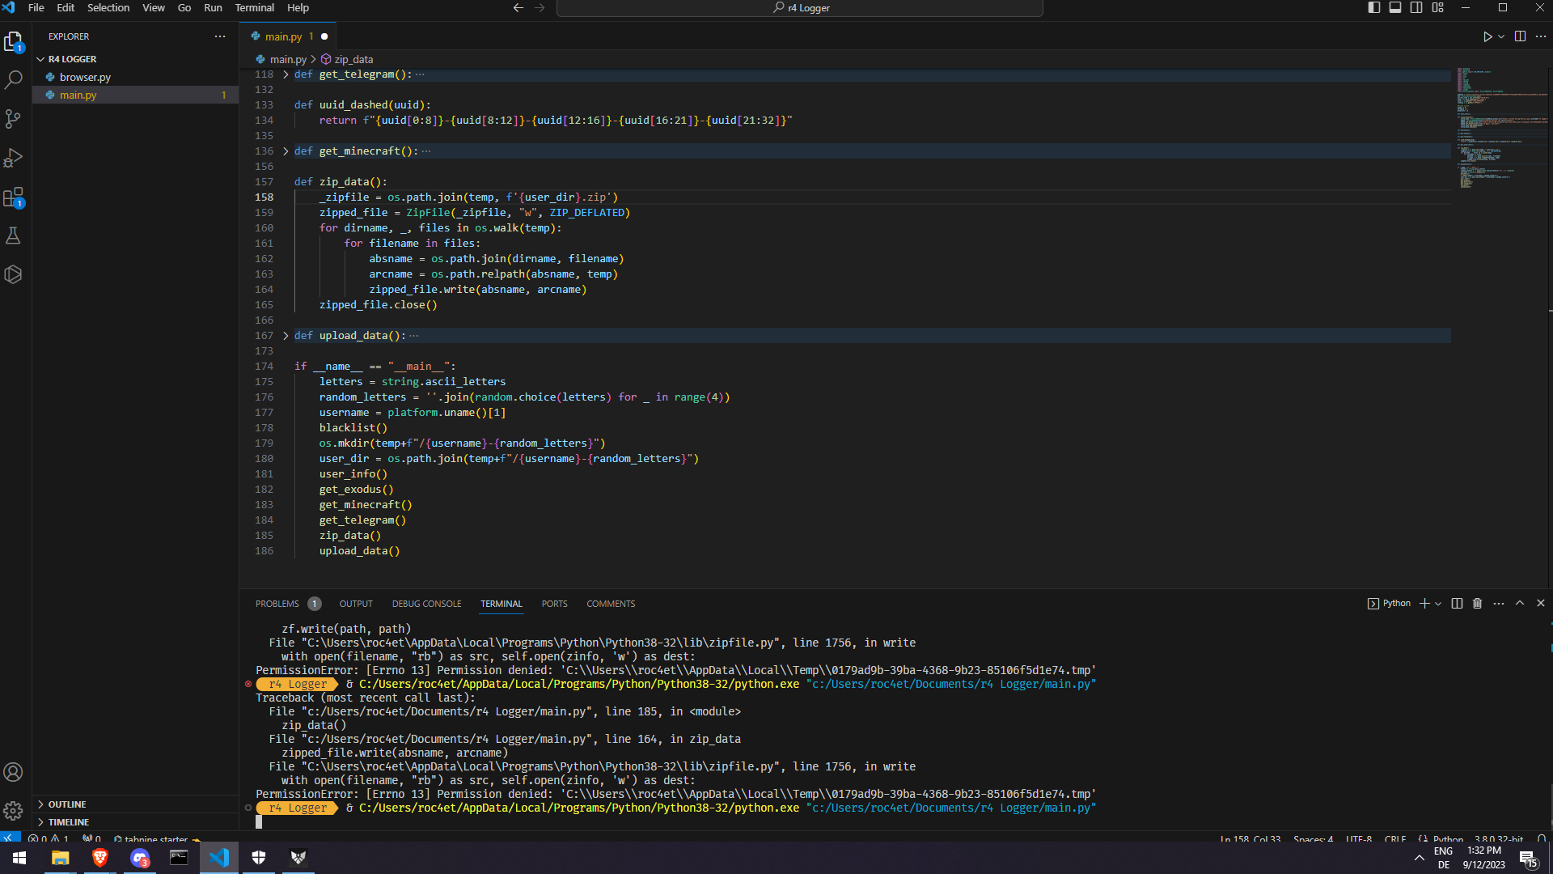Open the Search view in activity bar
1553x874 pixels.
tap(14, 80)
